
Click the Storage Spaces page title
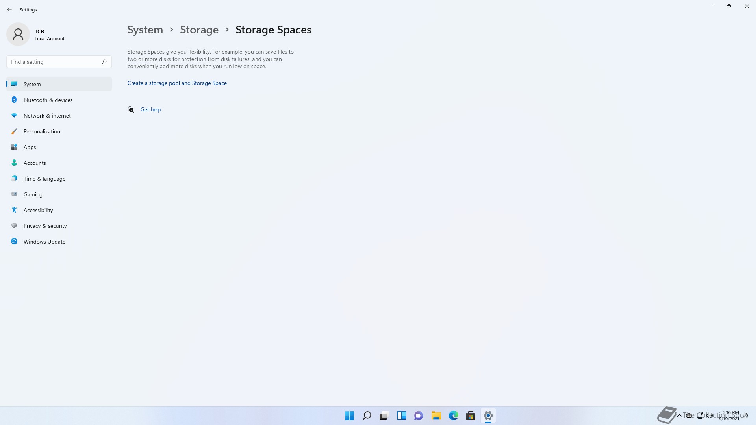273,30
